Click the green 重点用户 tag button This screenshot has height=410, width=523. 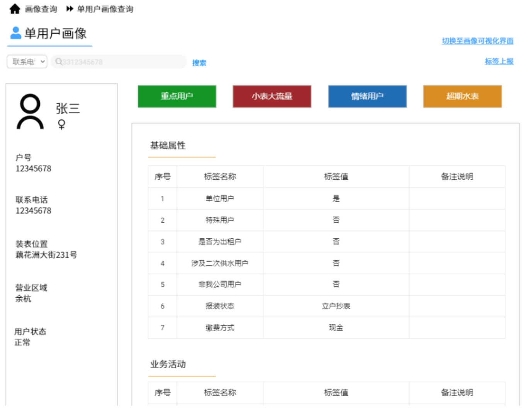177,96
